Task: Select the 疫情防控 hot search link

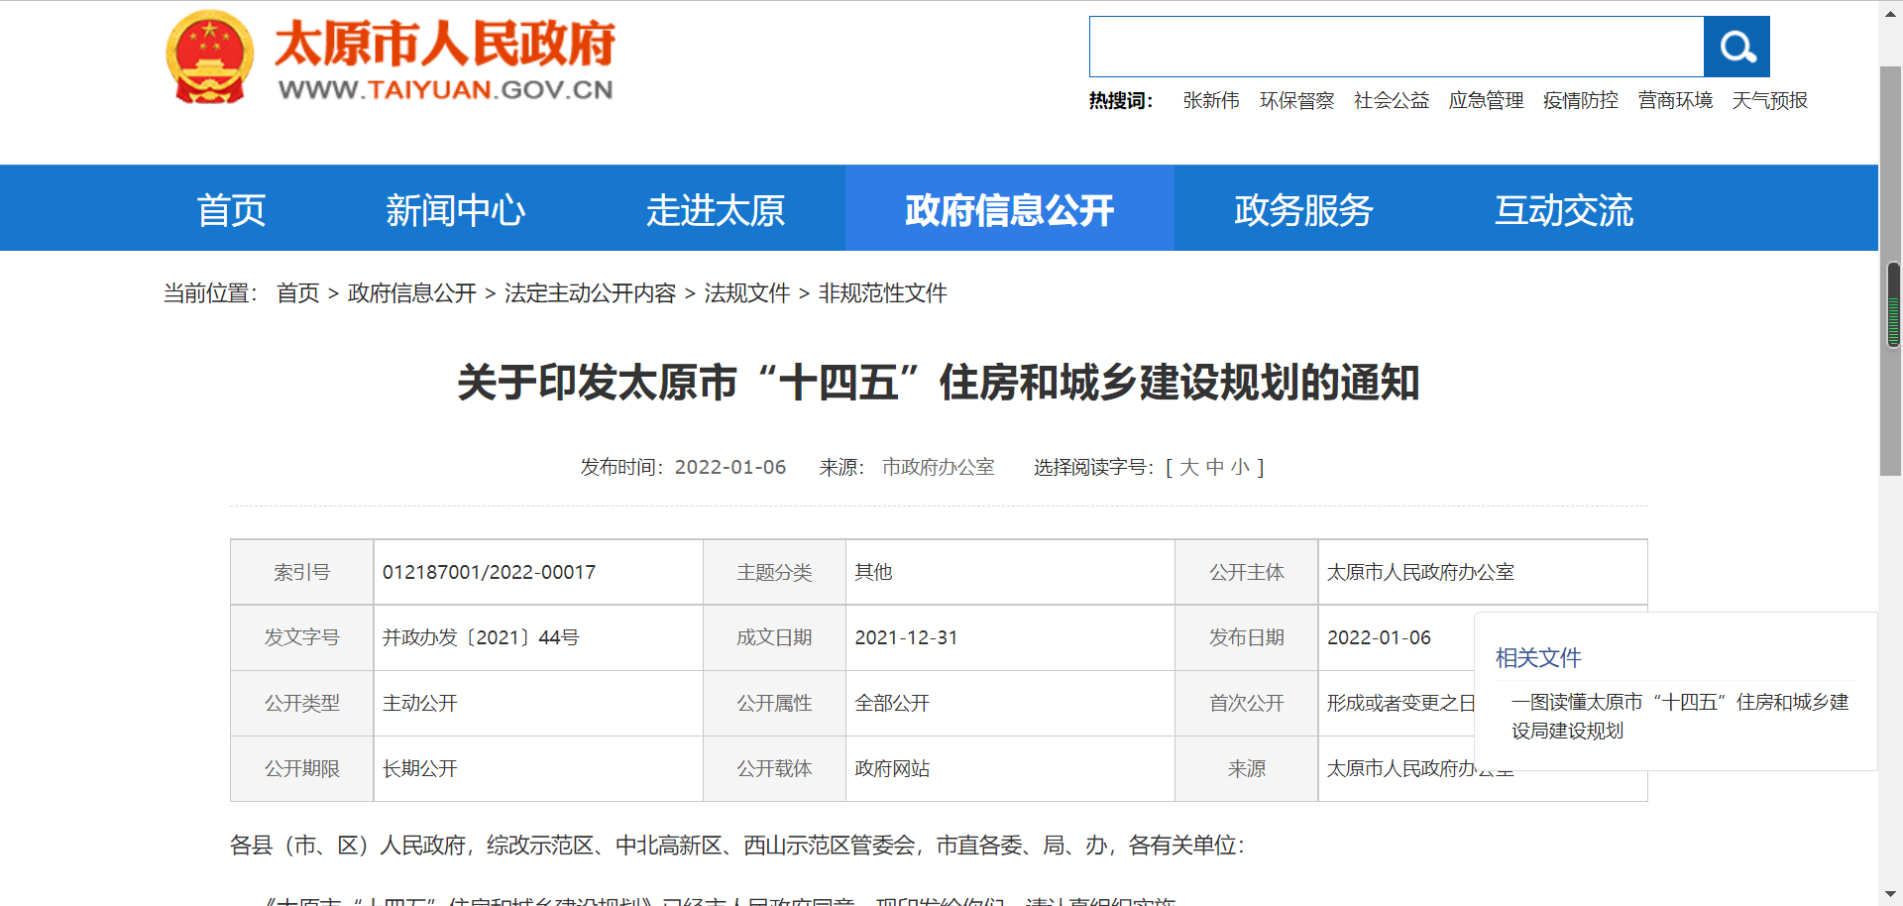Action: click(1580, 101)
